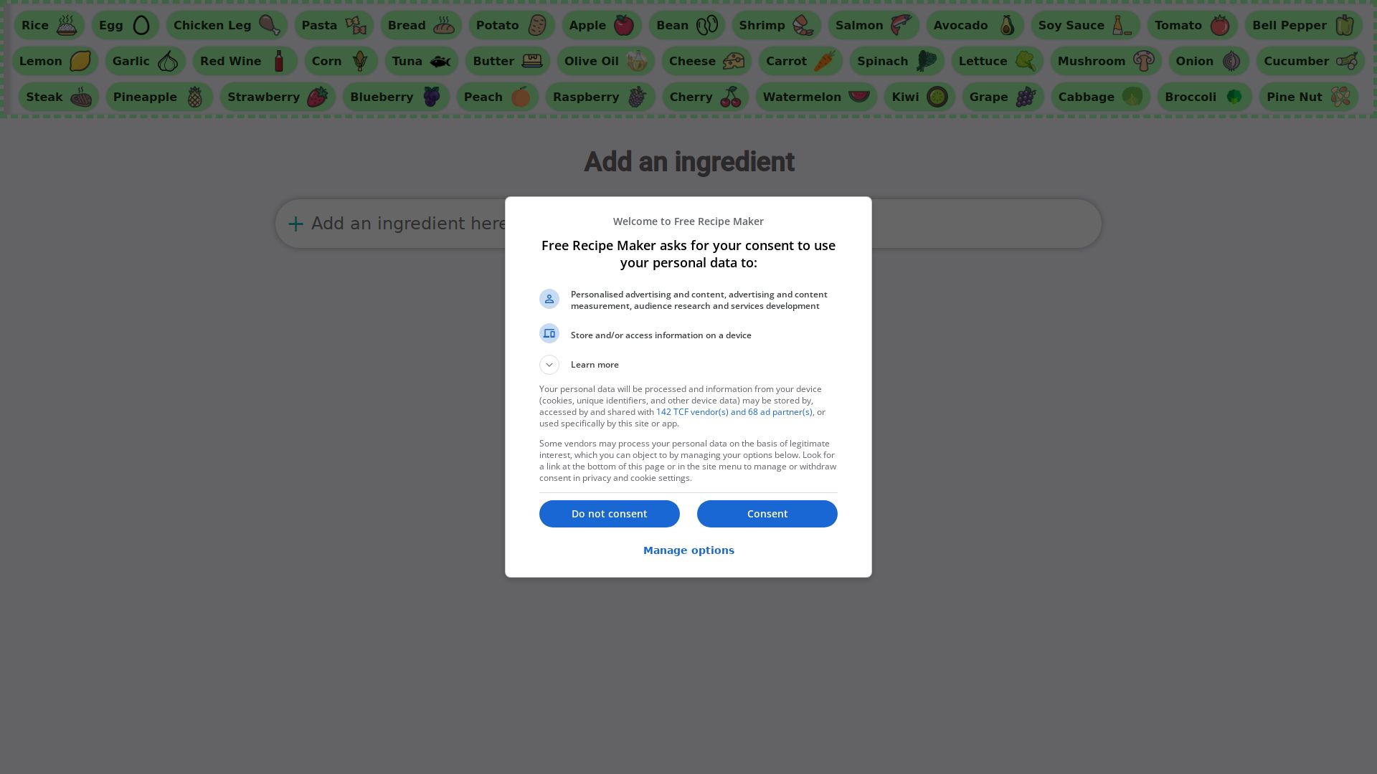Click the store information device icon

(x=549, y=333)
